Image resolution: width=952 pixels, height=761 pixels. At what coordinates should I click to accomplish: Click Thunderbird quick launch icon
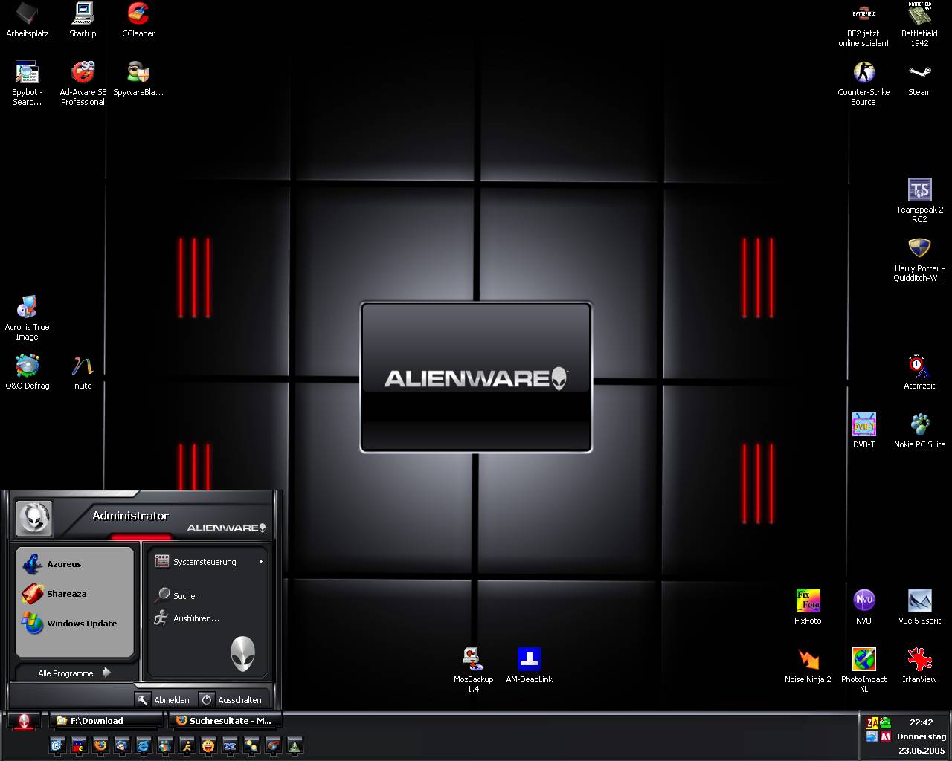122,745
